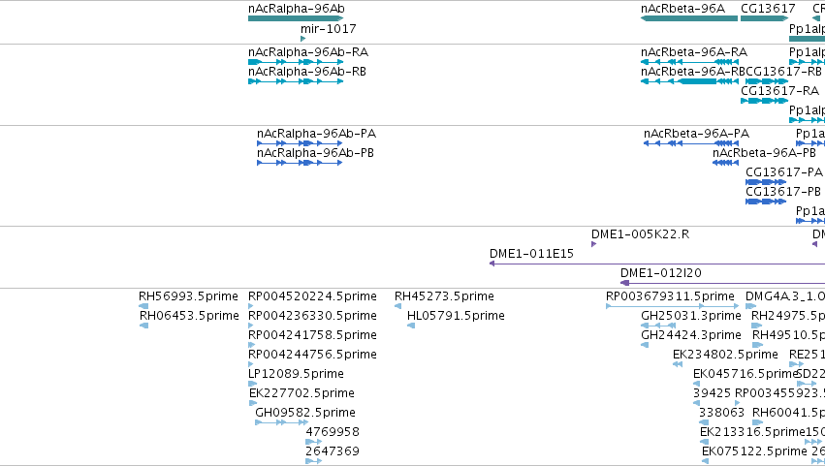Click the nAcRalpha-96Ab-PA protein feature
The width and height of the screenshot is (825, 466).
(300, 143)
